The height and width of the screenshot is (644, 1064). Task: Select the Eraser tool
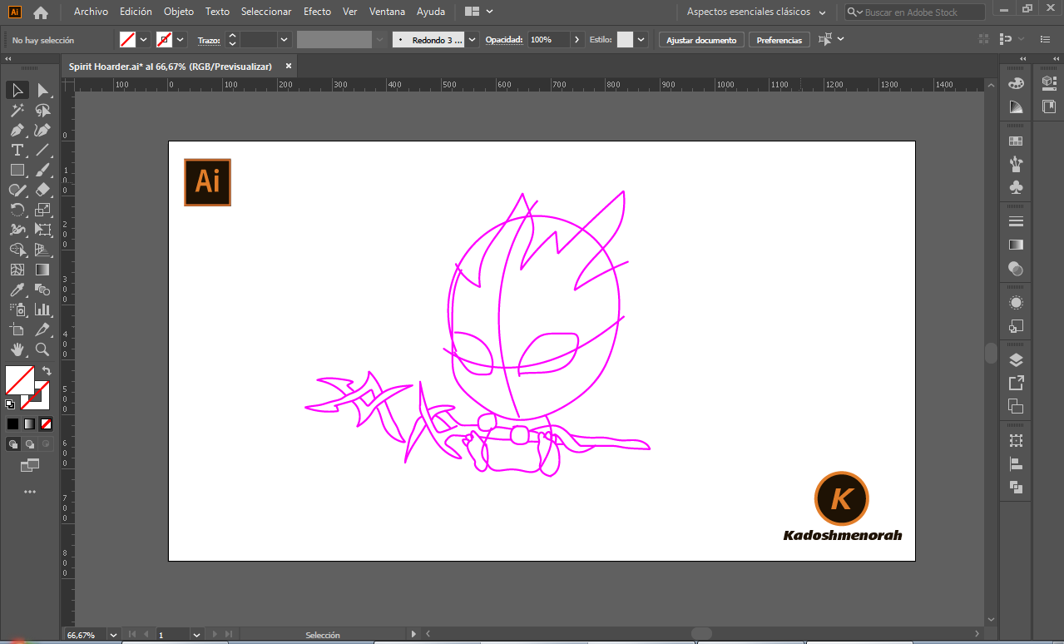(x=43, y=190)
